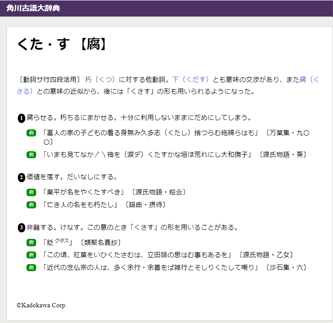The image size is (333, 323).
Task: Select the 例 badge next to 源氏物語・絵合 example
Action: point(31,192)
